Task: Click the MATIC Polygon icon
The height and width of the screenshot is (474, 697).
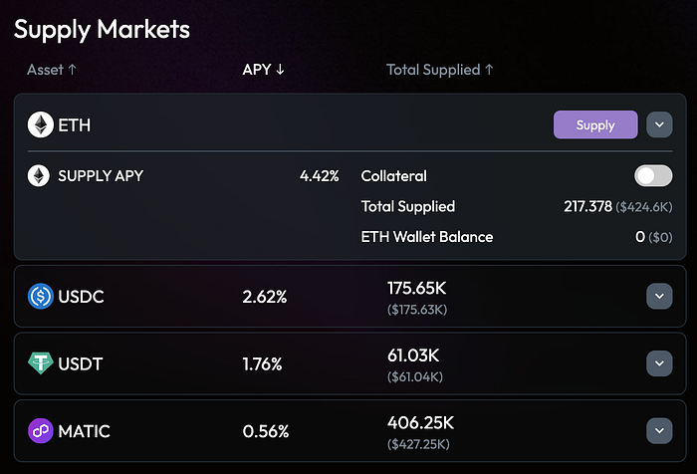Action: click(41, 431)
